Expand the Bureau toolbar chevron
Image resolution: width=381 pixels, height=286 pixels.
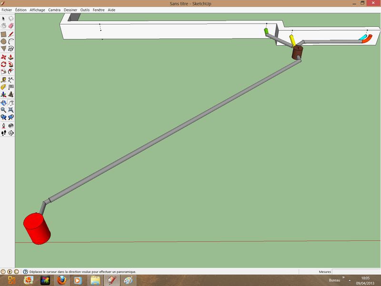tap(343, 277)
